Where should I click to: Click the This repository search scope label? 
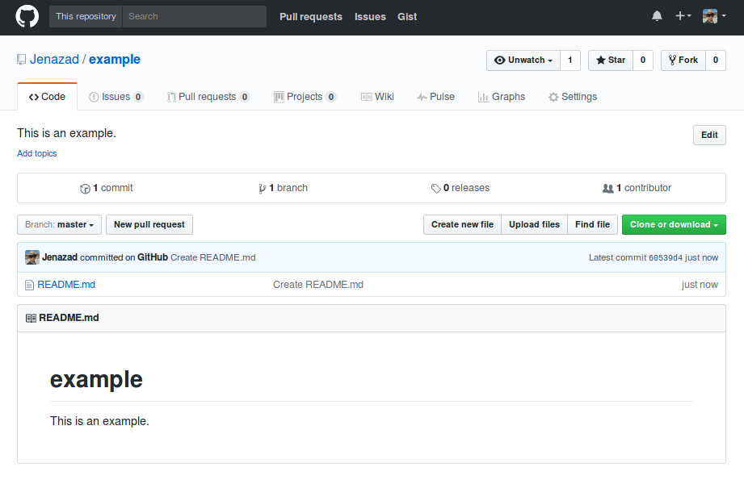click(86, 17)
